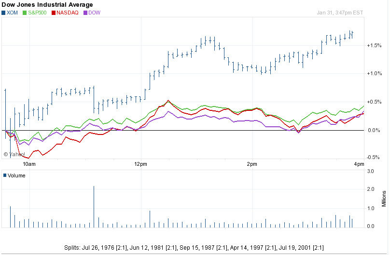
Task: Click the green S&P500 legend swatch
Action: tap(24, 13)
